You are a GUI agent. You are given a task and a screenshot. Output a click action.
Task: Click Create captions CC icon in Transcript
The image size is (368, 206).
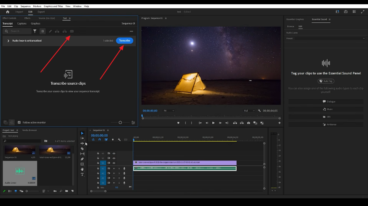click(x=72, y=31)
